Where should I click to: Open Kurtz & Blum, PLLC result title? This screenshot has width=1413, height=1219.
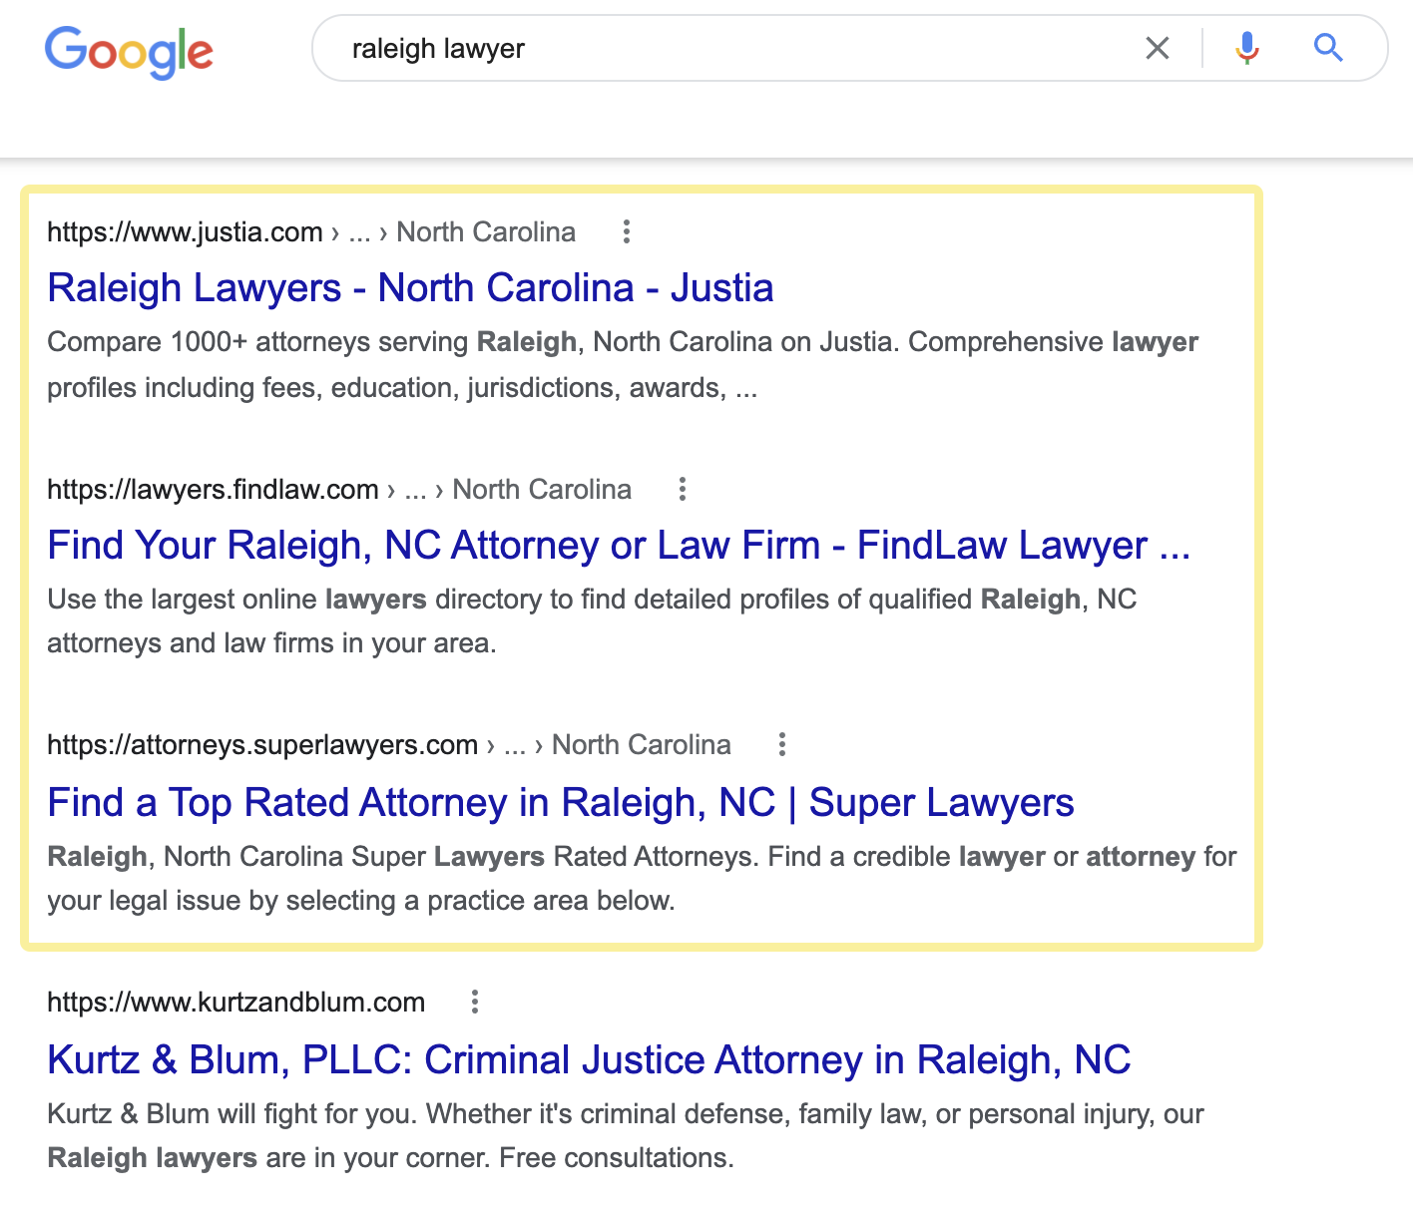pos(589,1060)
